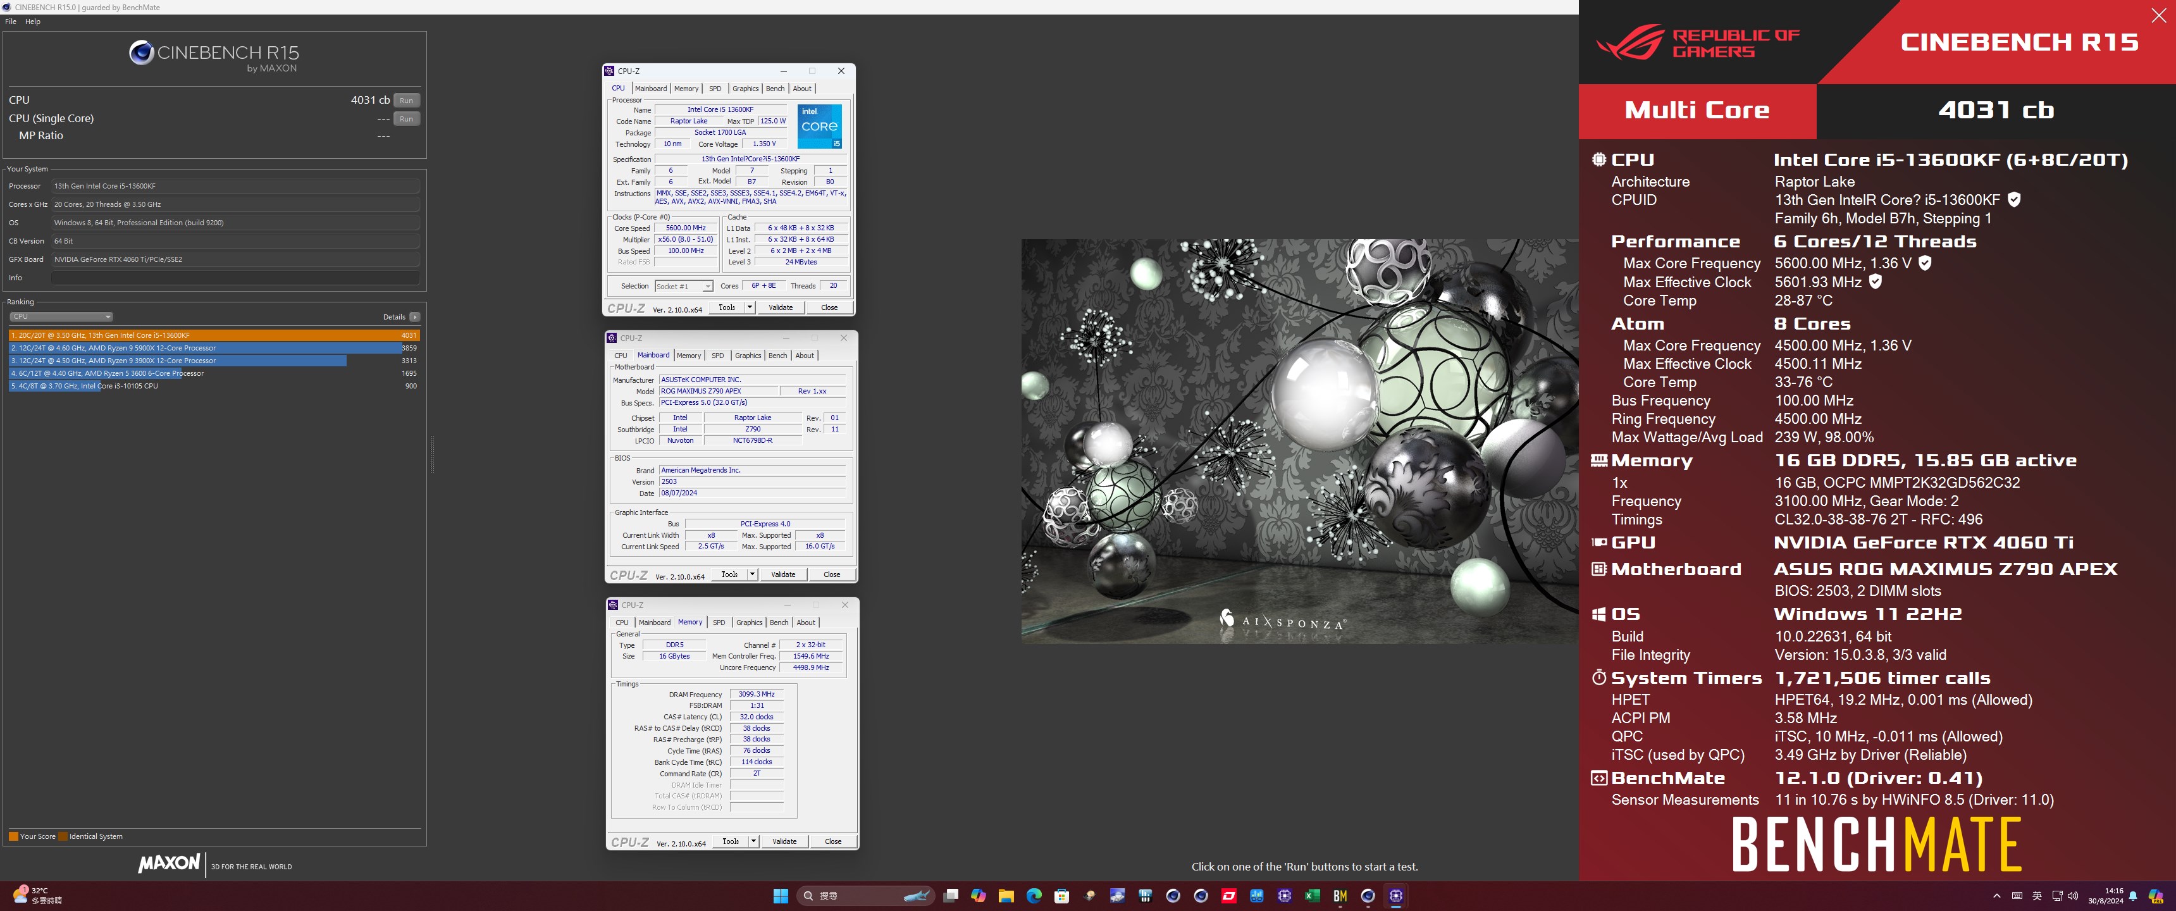Screen dimensions: 2176x911
Task: Click the verified shield beside Max Effective Clock
Action: (1876, 282)
